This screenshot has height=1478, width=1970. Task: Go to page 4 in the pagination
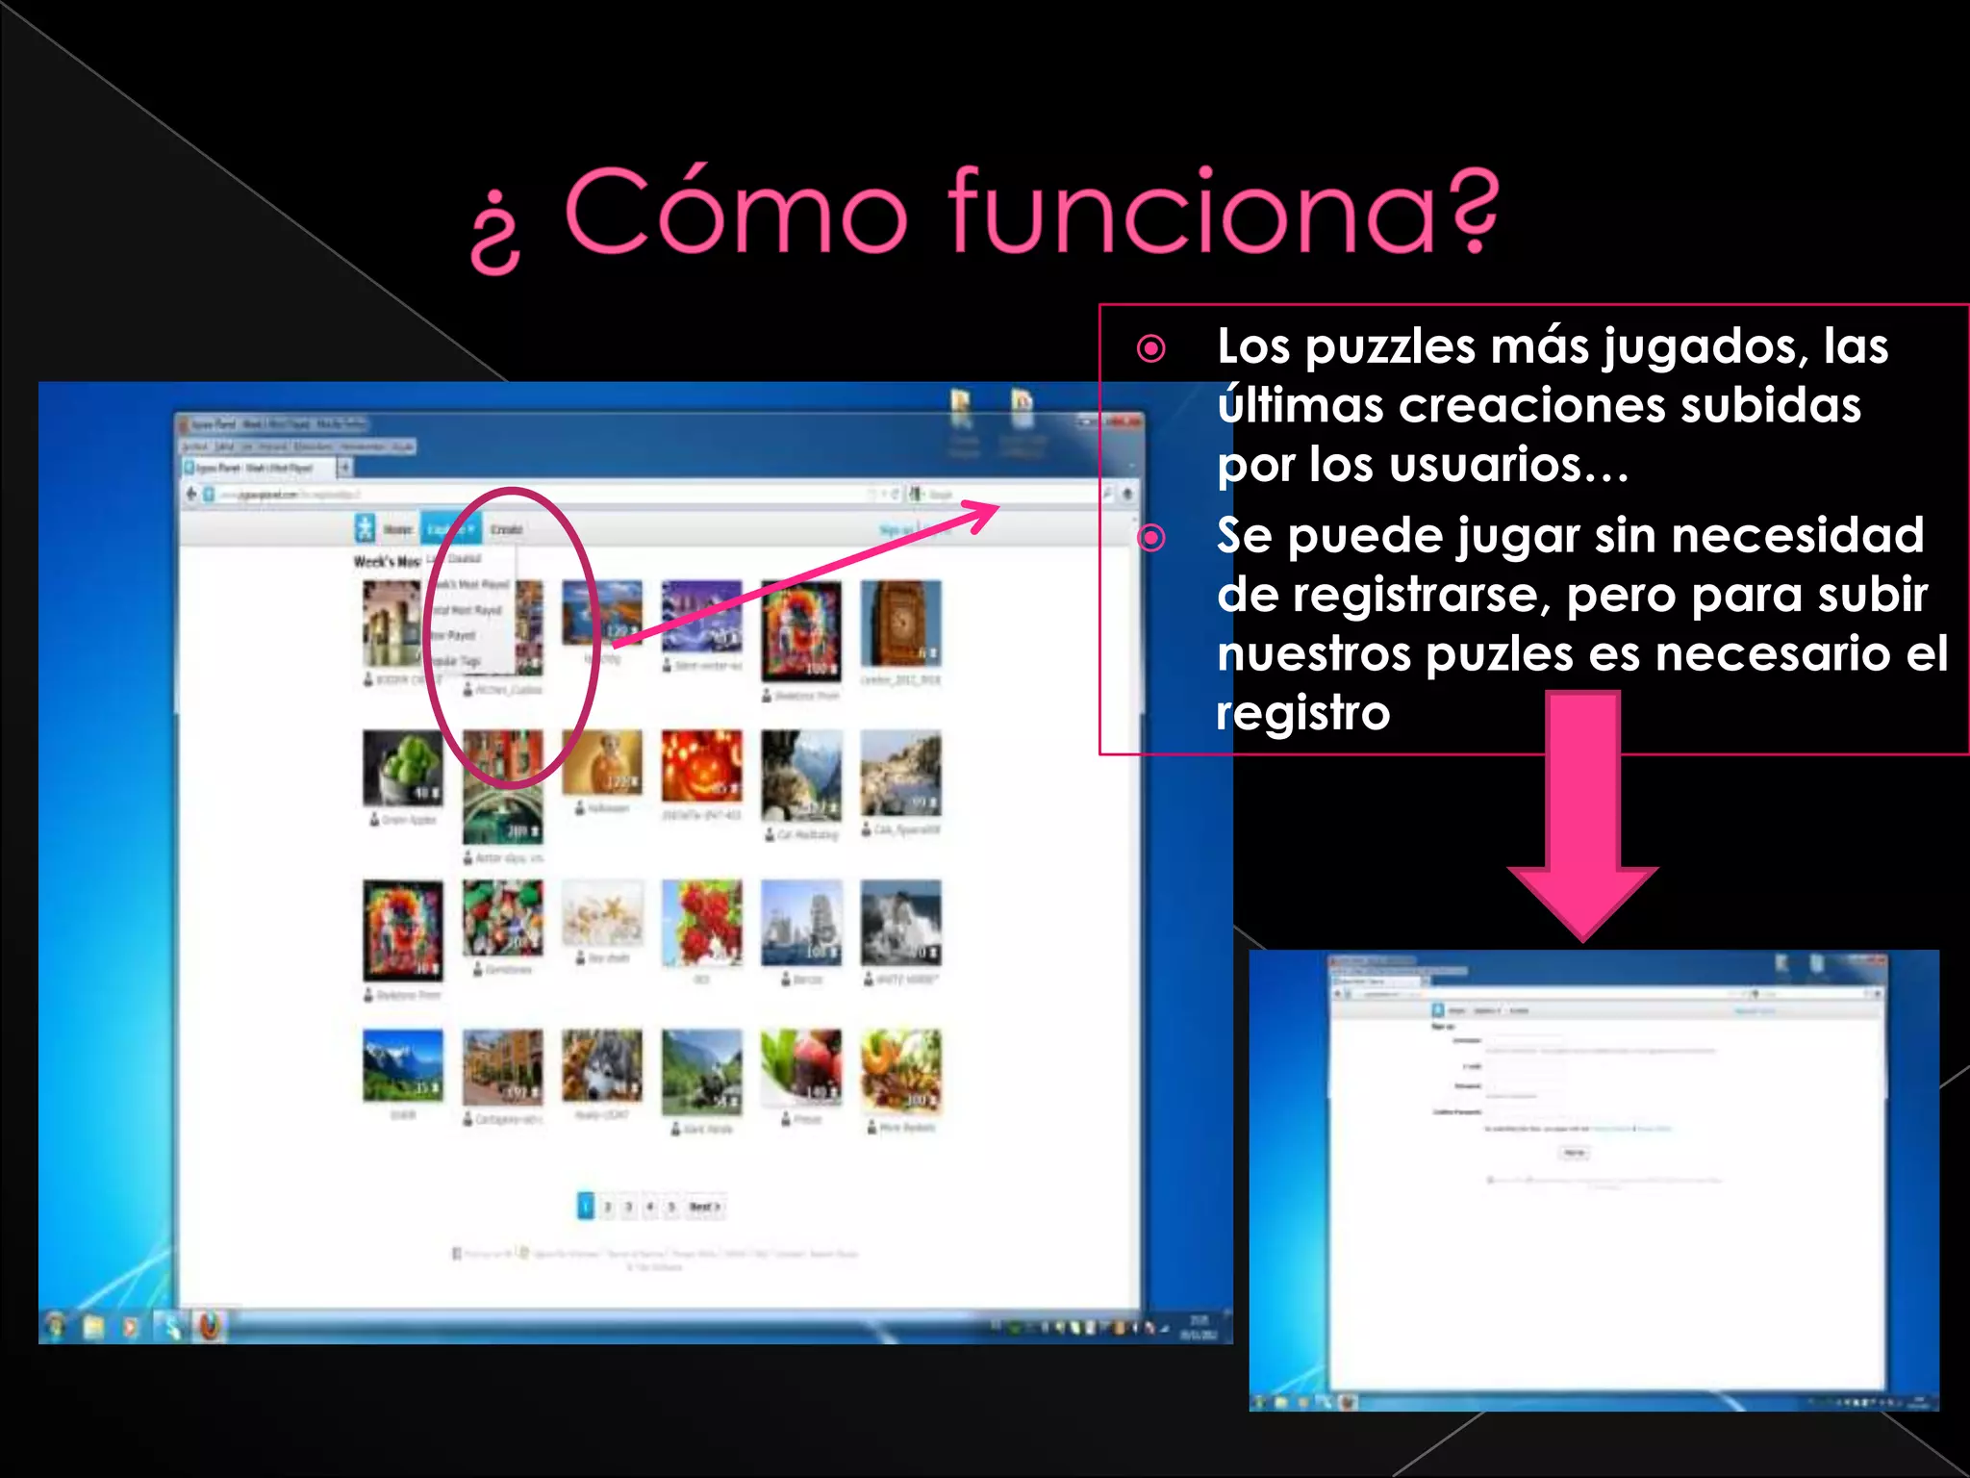(650, 1207)
